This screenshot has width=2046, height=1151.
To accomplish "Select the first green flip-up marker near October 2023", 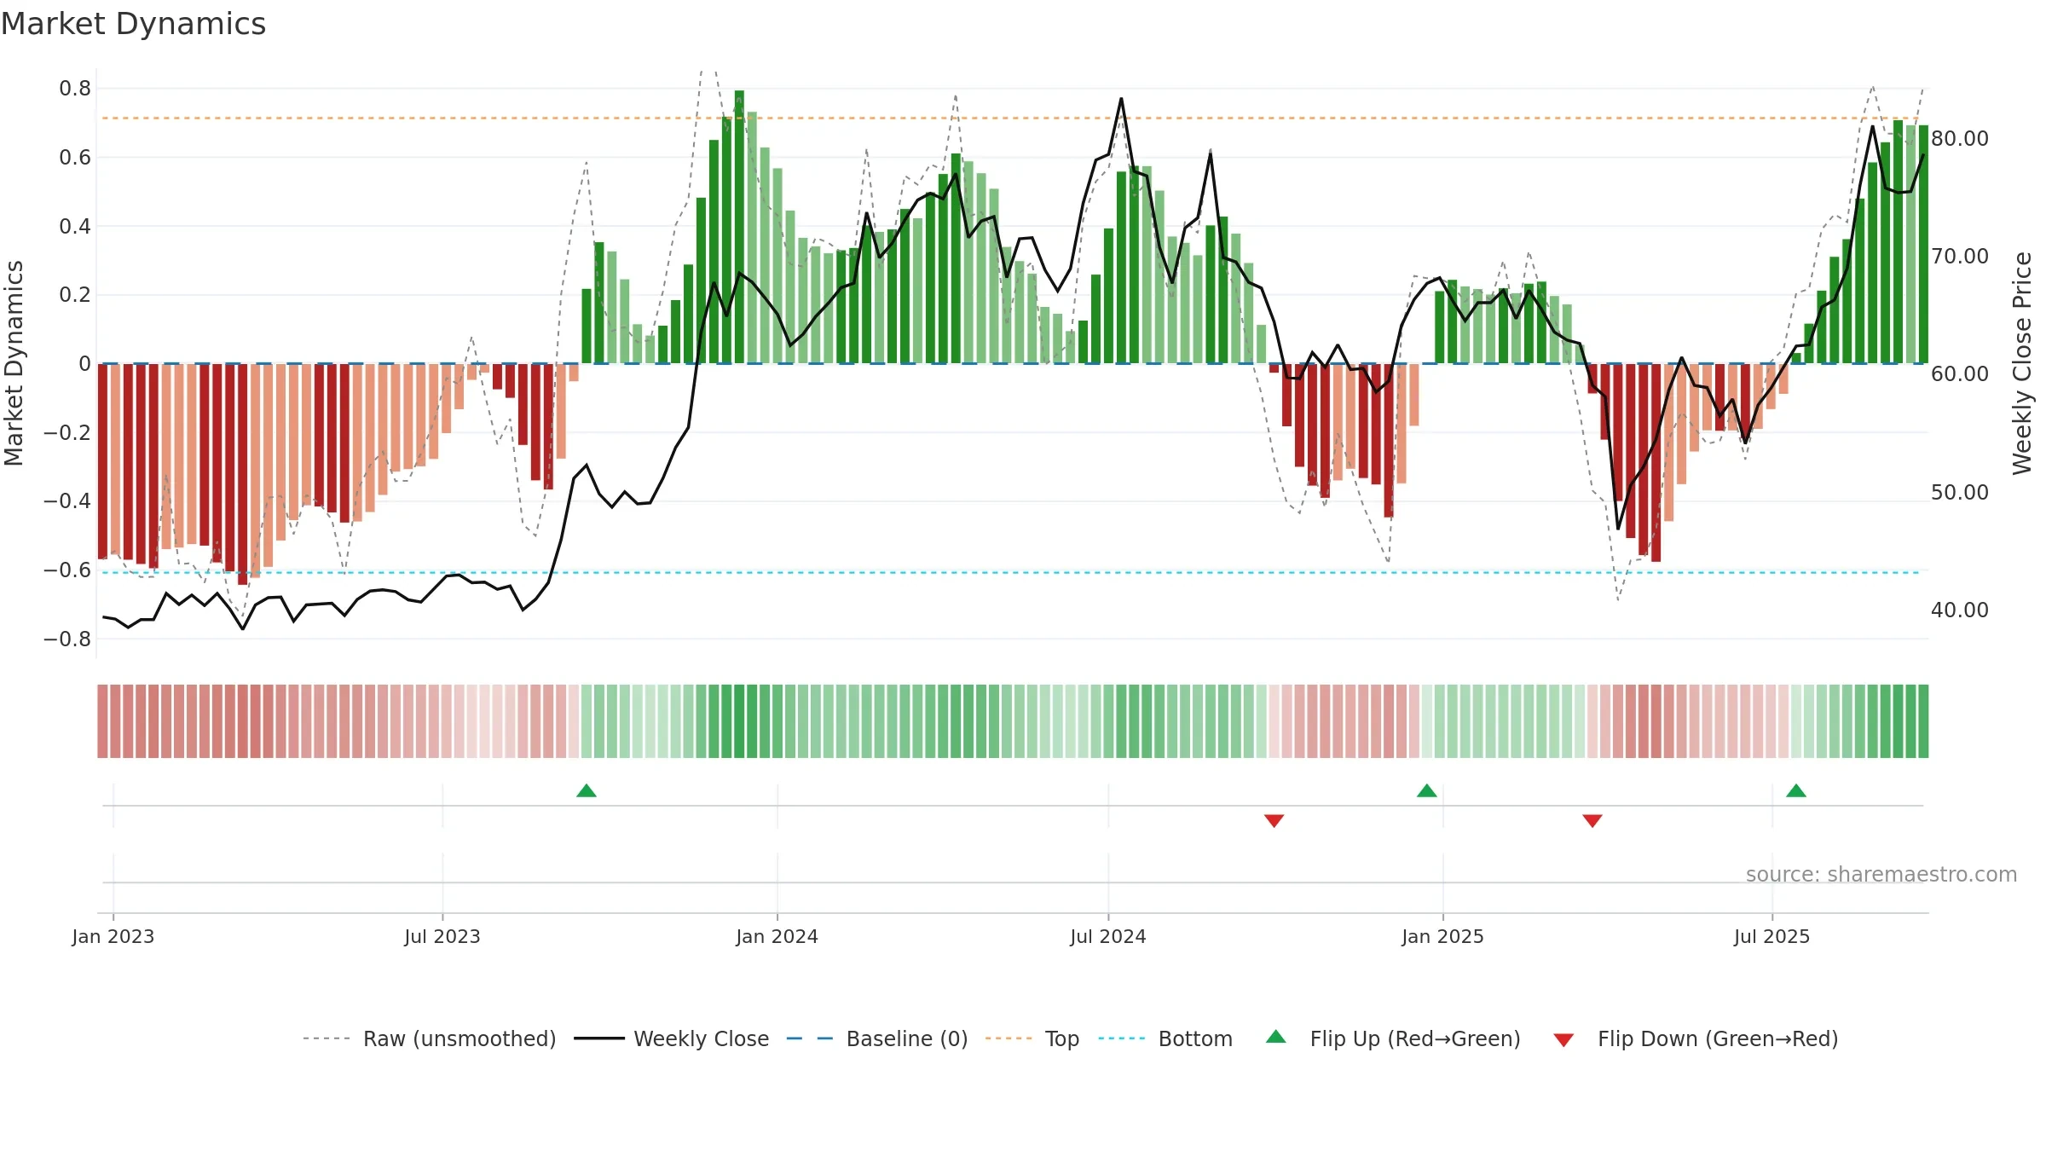I will 587,790.
